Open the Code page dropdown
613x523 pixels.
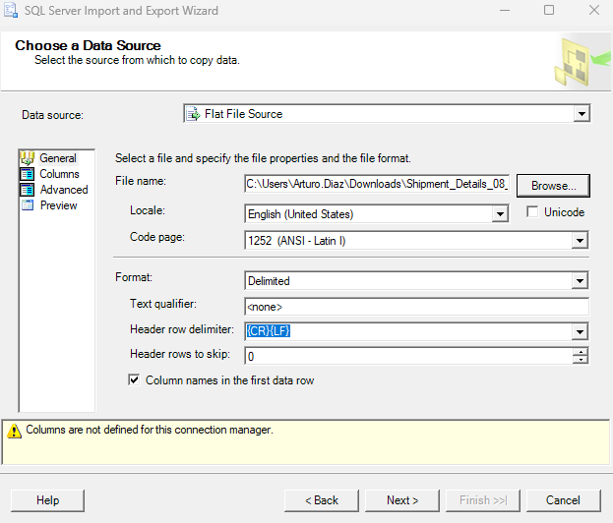(581, 240)
